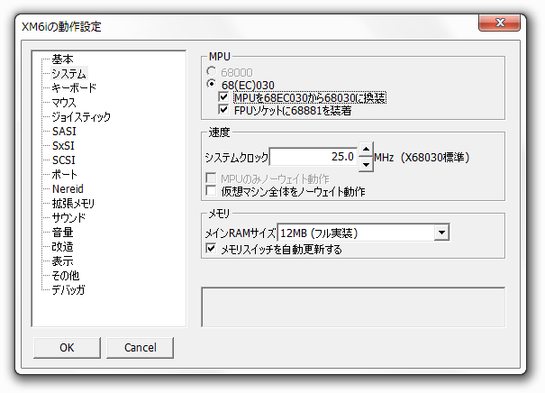
Task: Open the 拡張メモリ settings page
Action: click(73, 203)
